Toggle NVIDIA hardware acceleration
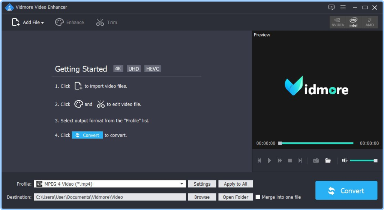 (x=337, y=22)
